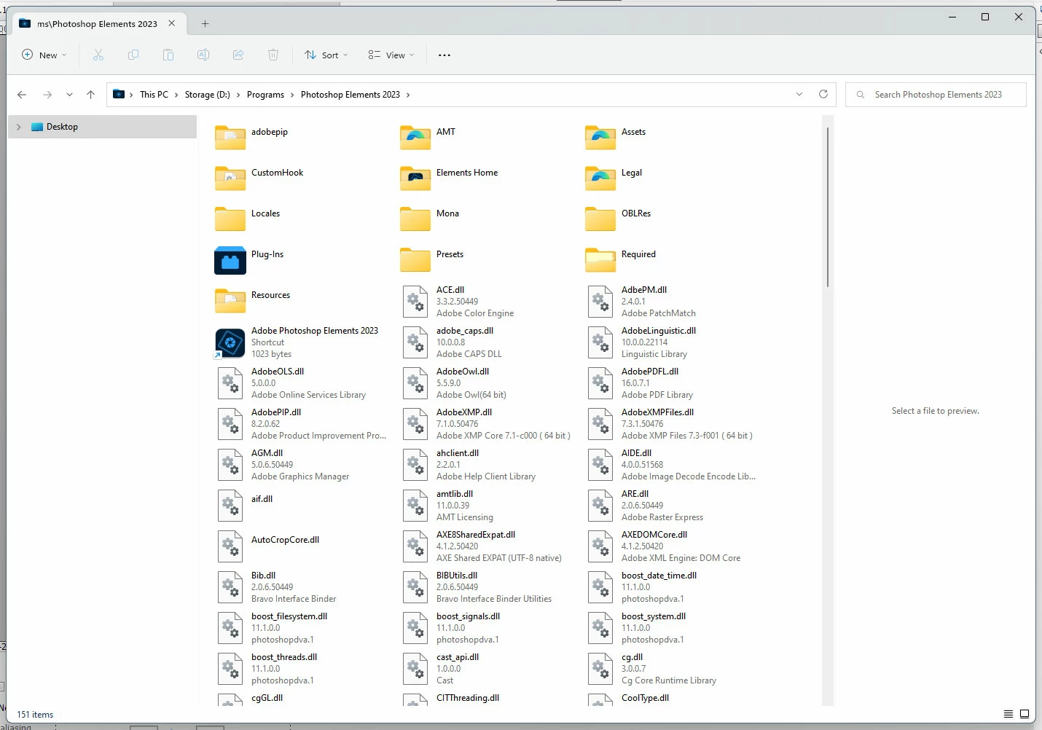1042x730 pixels.
Task: Expand the Desktop tree node
Action: [x=19, y=127]
